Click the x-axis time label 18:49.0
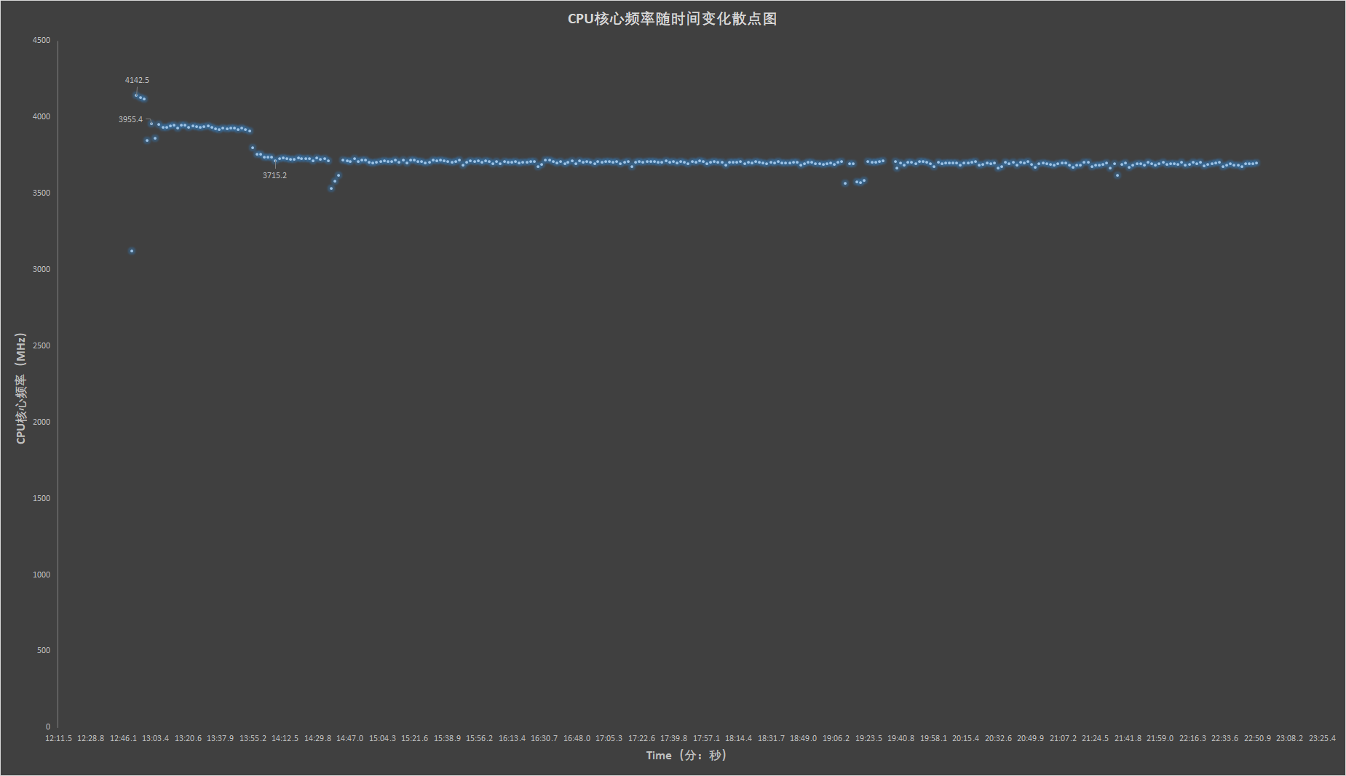This screenshot has height=776, width=1346. point(803,738)
